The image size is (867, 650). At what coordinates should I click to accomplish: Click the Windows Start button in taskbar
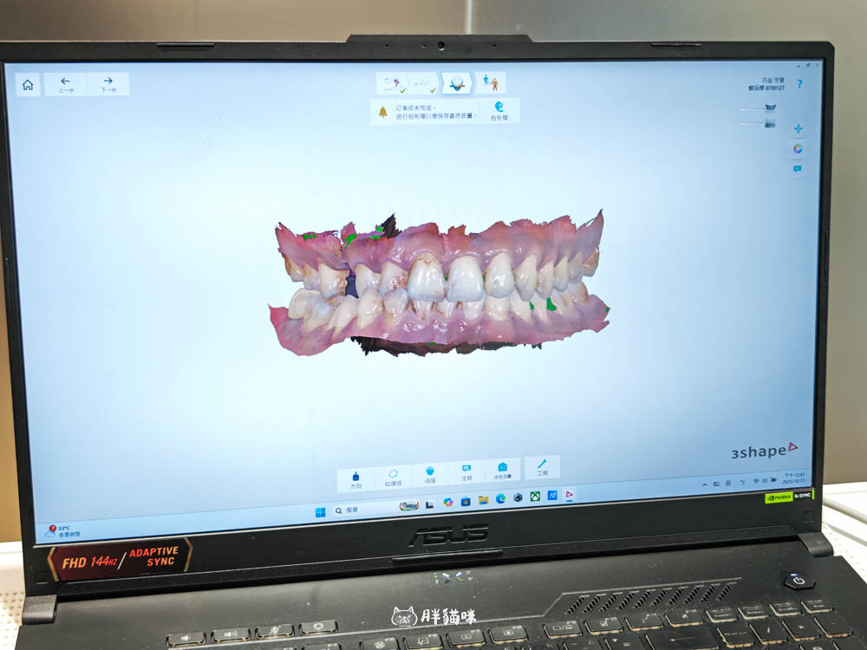click(x=320, y=510)
